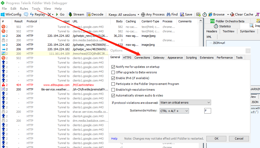Check Participate in Fiddler Improvement Program
Image resolution: width=260 pixels, height=148 pixels.
coord(113,84)
